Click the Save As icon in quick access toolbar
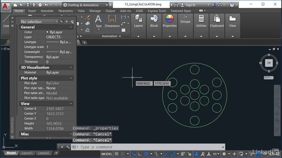Viewport: 282px width, 158px height. click(x=33, y=5)
